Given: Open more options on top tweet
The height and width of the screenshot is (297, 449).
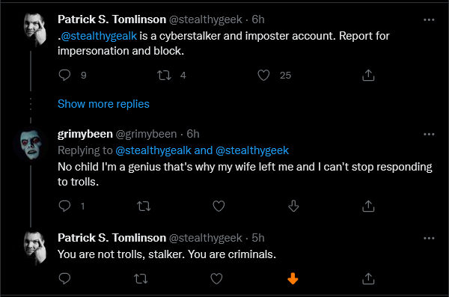Looking at the screenshot, I should [429, 19].
